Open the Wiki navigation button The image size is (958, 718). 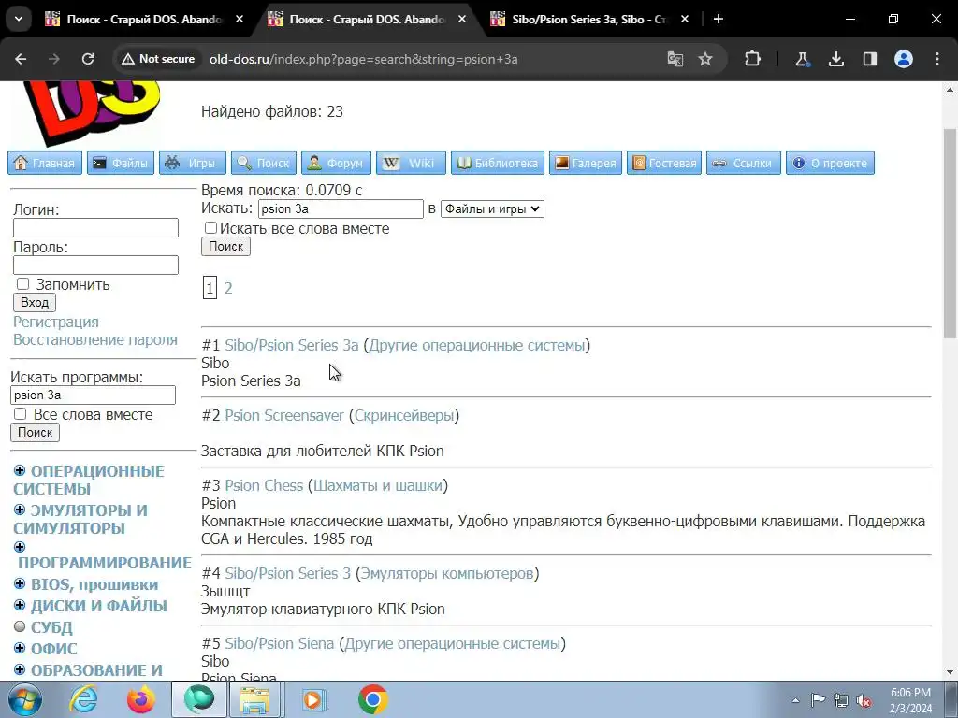(411, 163)
